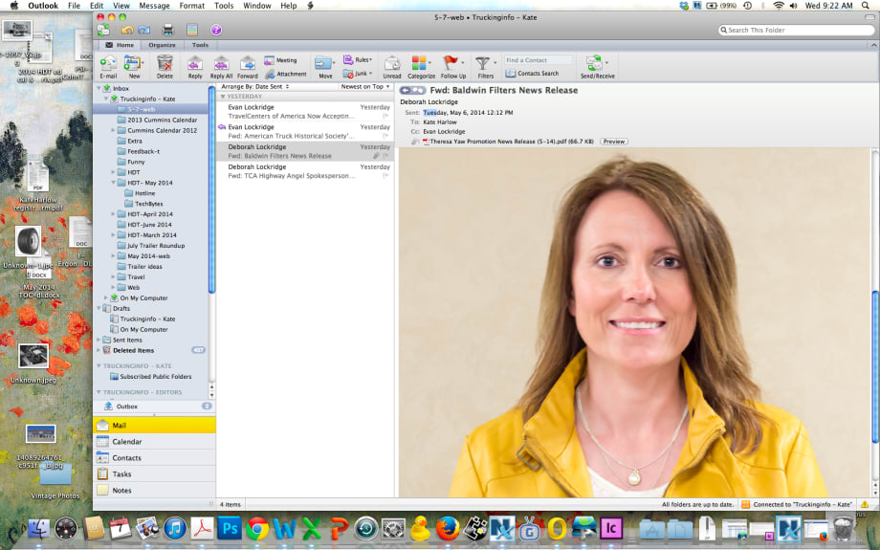Switch to the Organize ribbon tab

click(x=162, y=45)
